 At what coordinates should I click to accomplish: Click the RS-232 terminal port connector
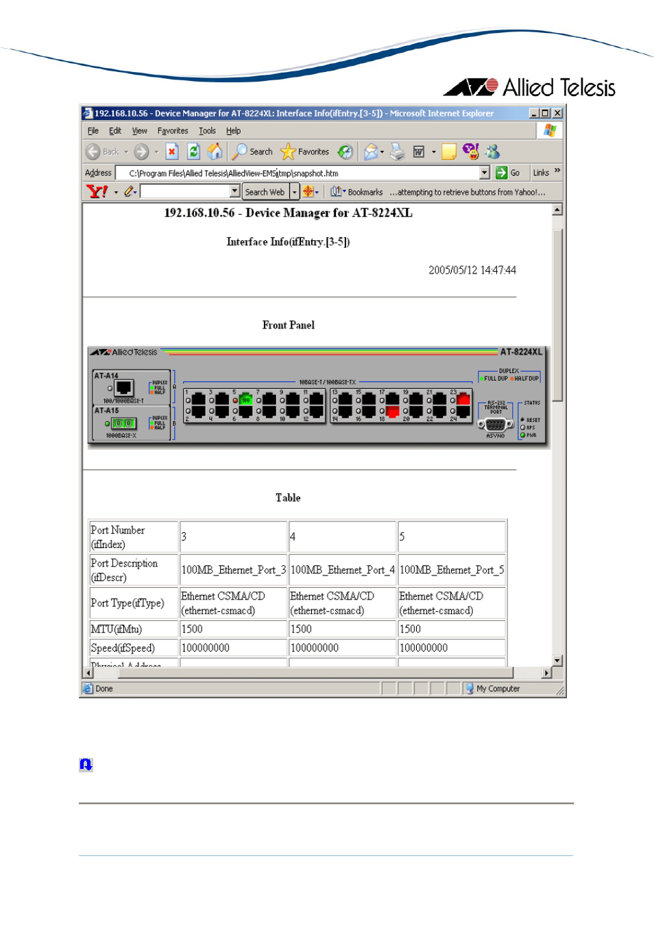tap(496, 425)
